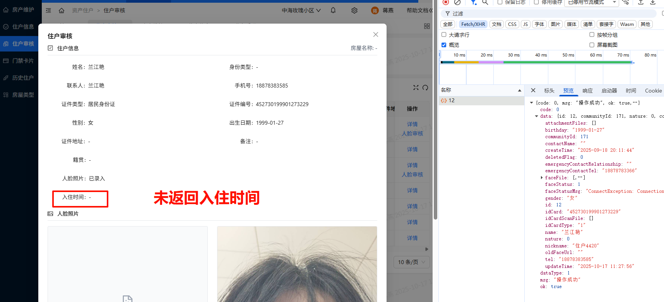
Task: Open 历史住户 sidebar item
Action: click(x=19, y=78)
